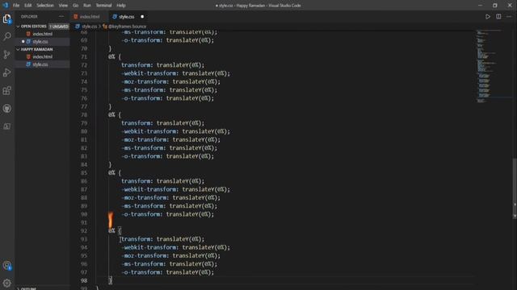Open the View menu
This screenshot has width=517, height=290.
63,6
